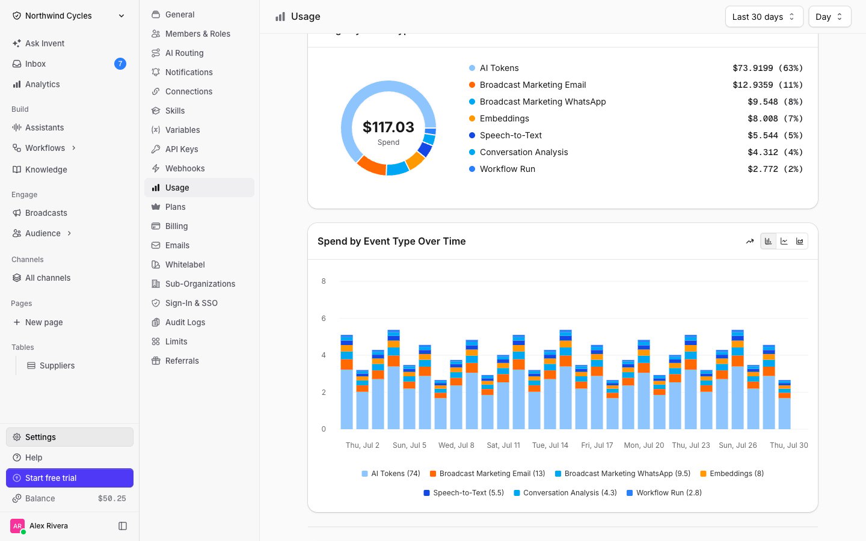View the Balance $50.25 entry

coord(70,498)
